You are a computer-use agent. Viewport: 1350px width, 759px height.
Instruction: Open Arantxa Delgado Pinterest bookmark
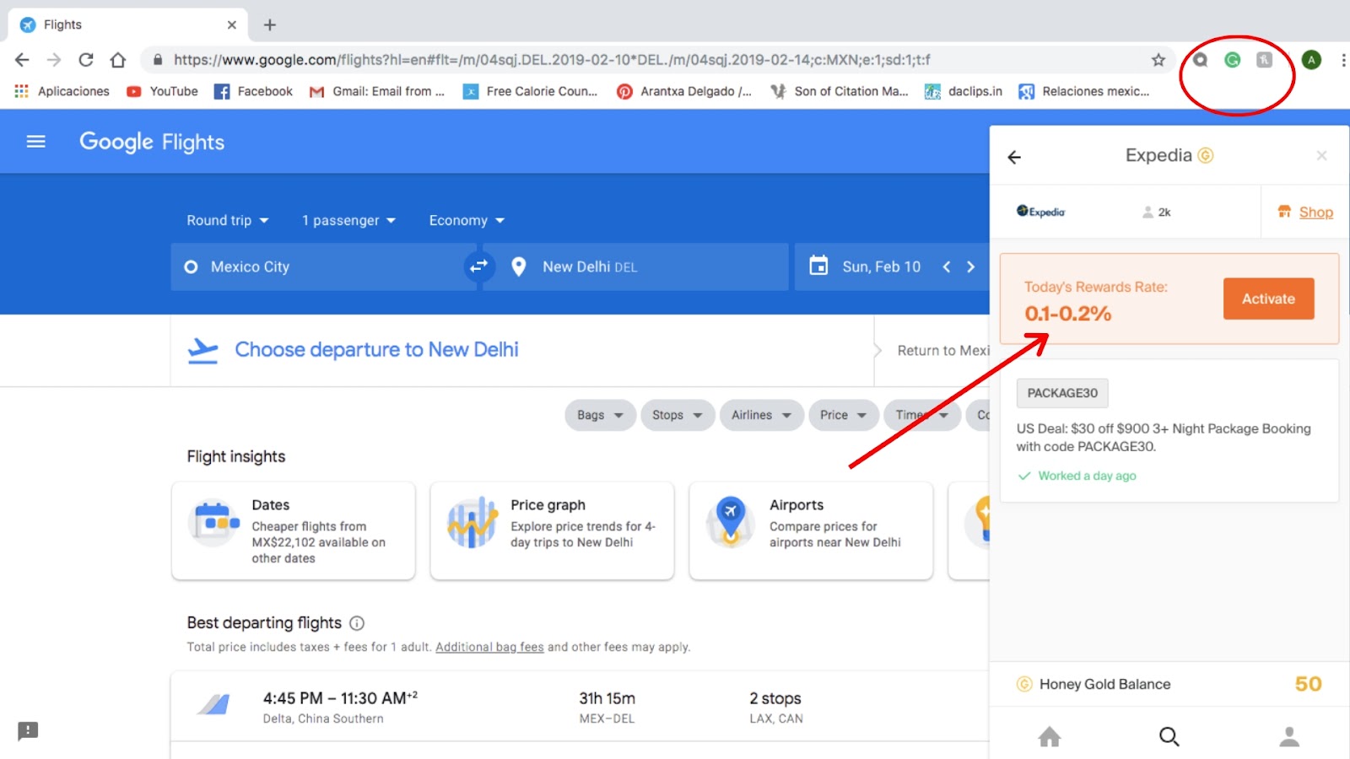pos(684,91)
